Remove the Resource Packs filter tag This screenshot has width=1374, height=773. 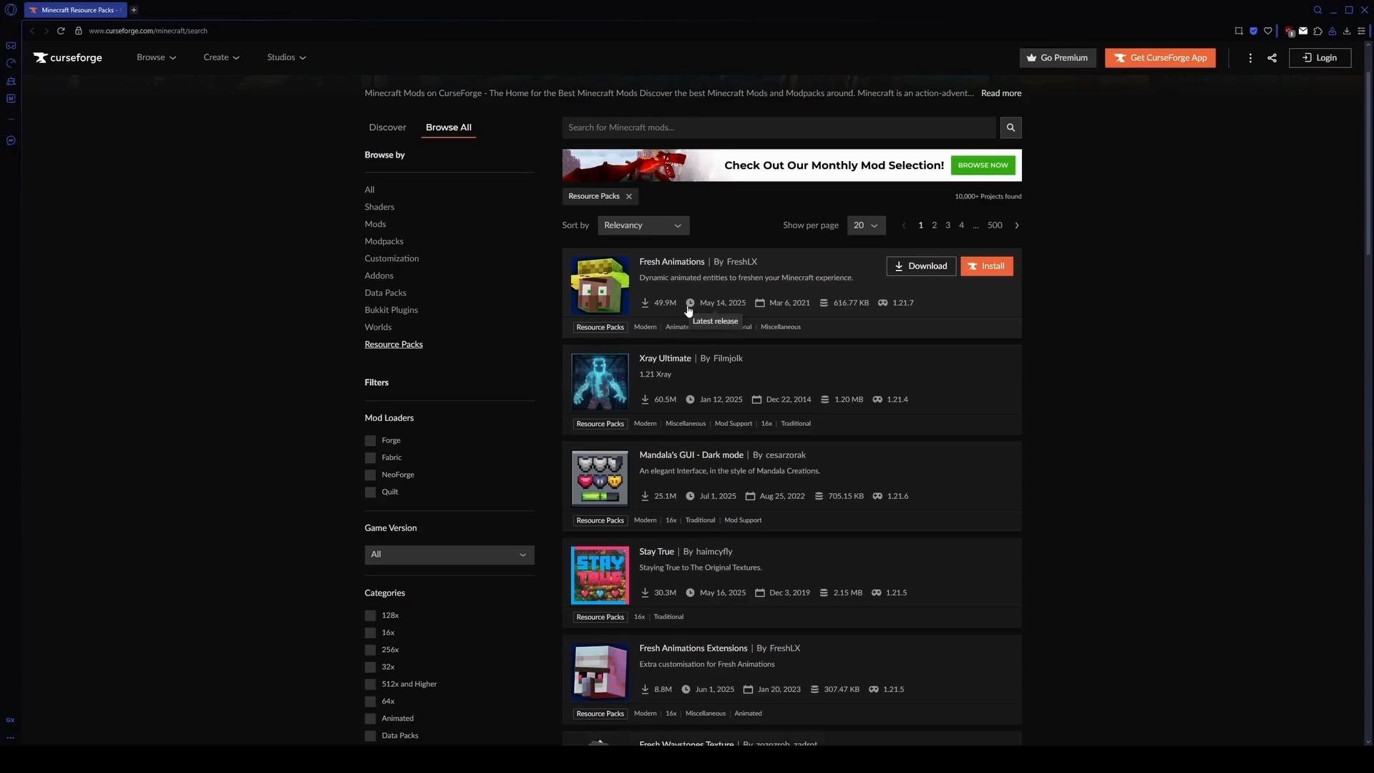[629, 196]
